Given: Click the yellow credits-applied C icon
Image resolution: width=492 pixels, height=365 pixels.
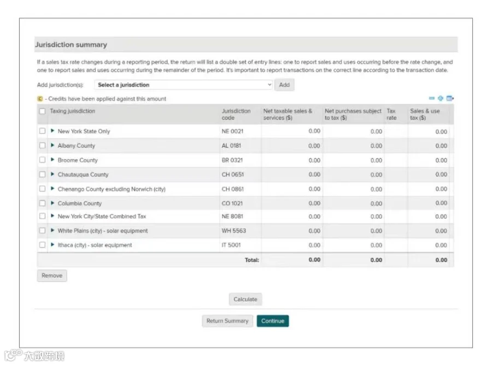Looking at the screenshot, I should coord(40,99).
